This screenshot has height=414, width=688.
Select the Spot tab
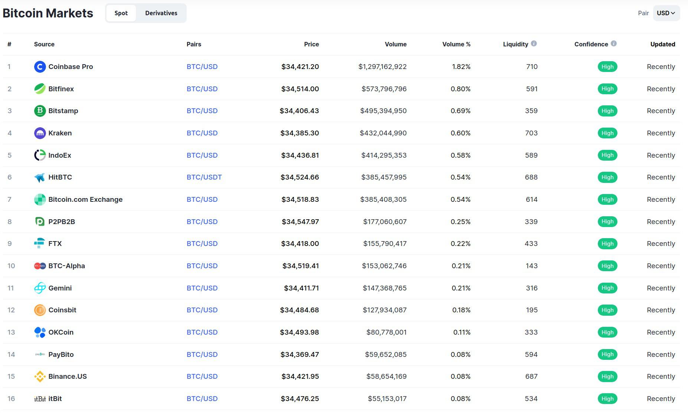click(121, 13)
